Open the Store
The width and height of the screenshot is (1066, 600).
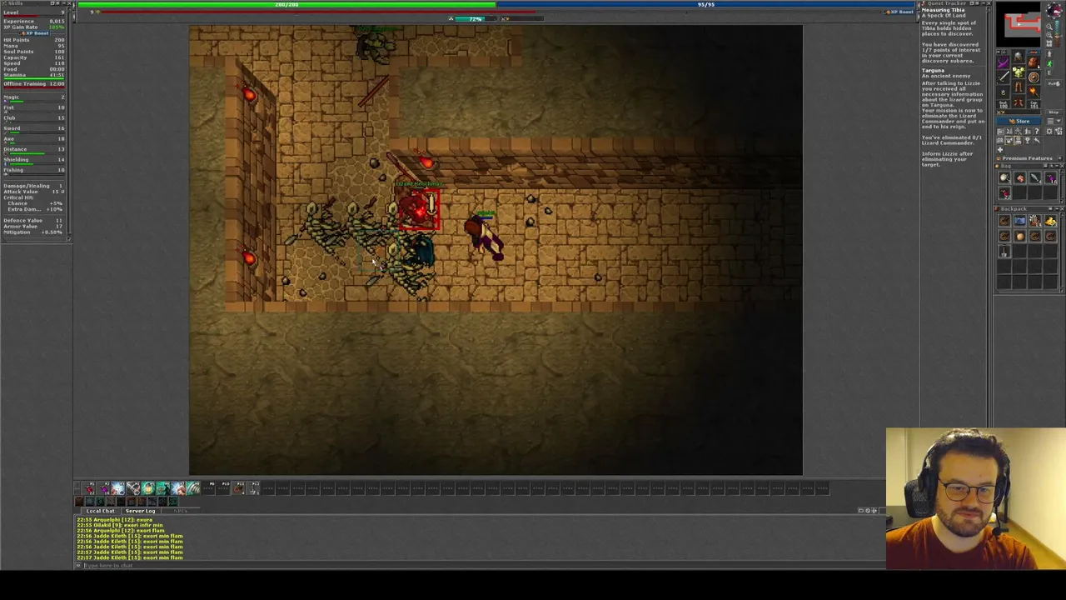click(x=1019, y=121)
